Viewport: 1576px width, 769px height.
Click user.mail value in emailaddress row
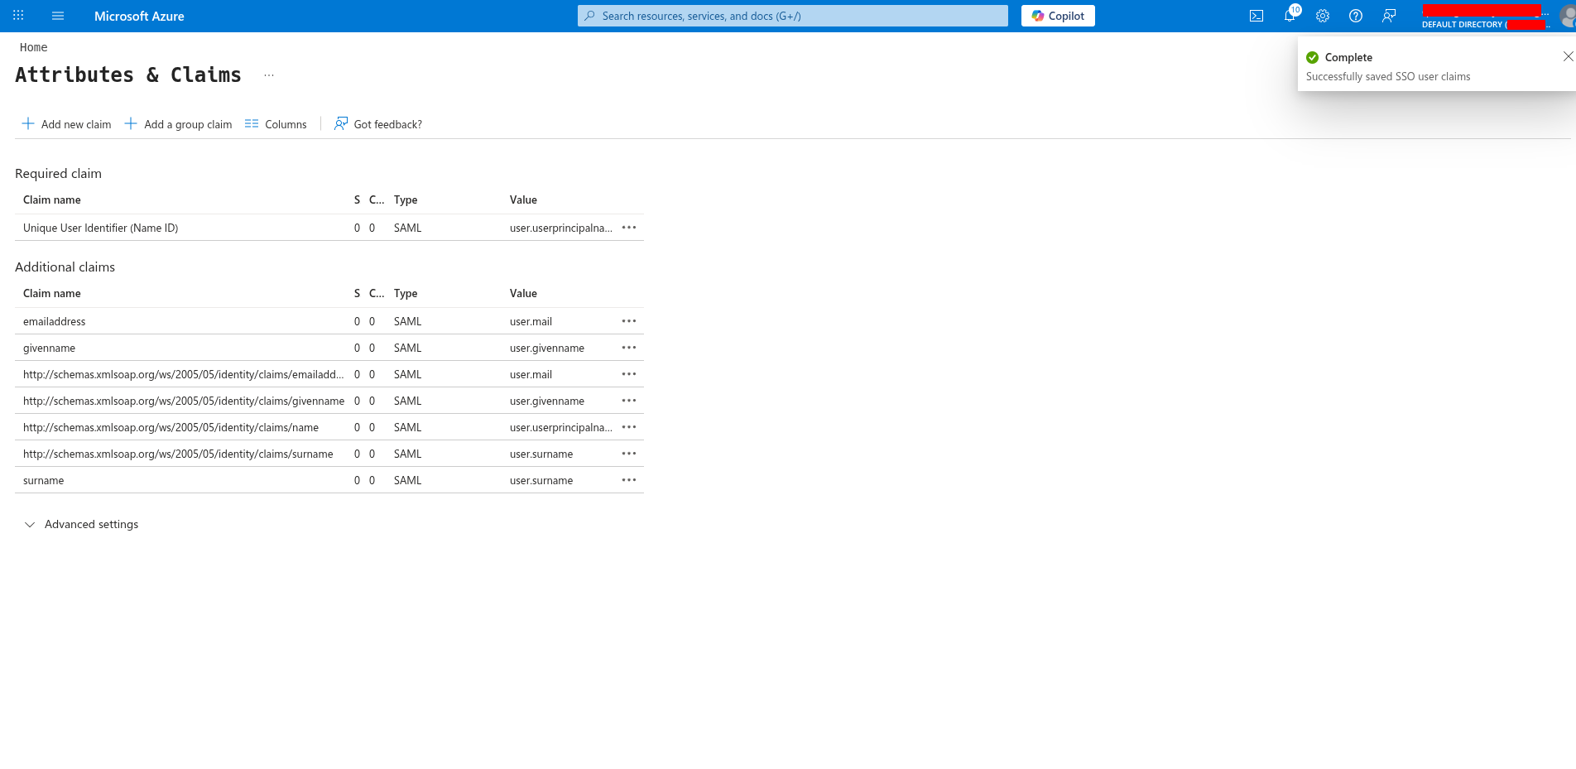coord(531,321)
